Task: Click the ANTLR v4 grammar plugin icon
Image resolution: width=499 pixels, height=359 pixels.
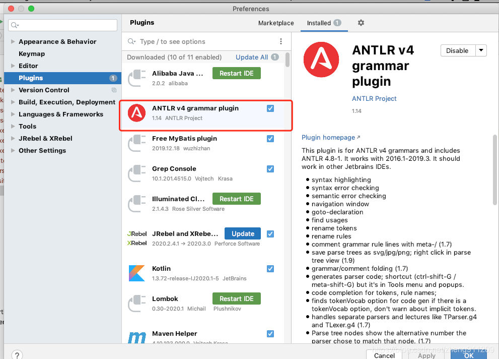Action: tap(136, 113)
